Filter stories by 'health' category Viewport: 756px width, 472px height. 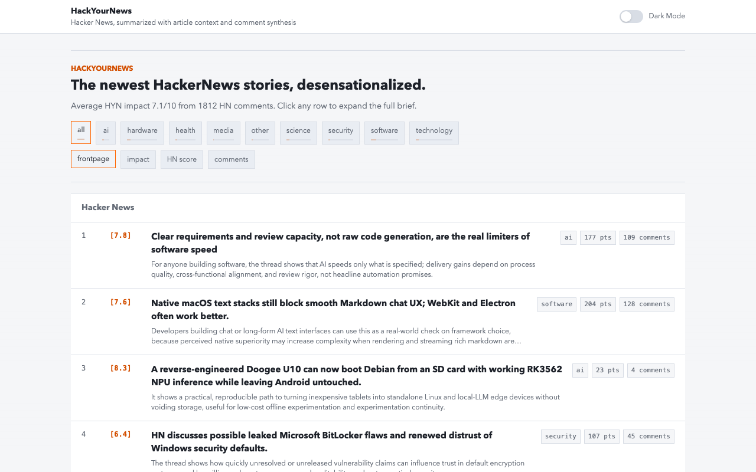(x=185, y=133)
